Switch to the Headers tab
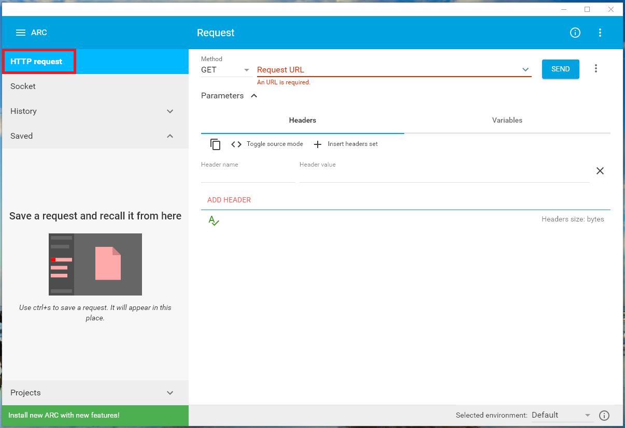This screenshot has width=625, height=428. tap(303, 120)
